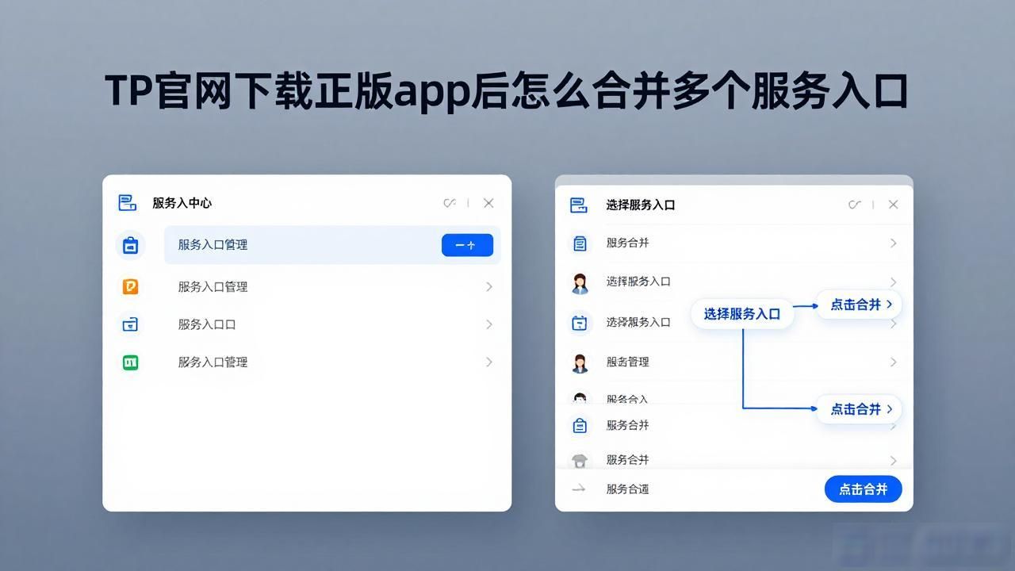This screenshot has height=571, width=1015.
Task: Click the blue minus-plus button in the highlighted row
Action: coord(467,245)
